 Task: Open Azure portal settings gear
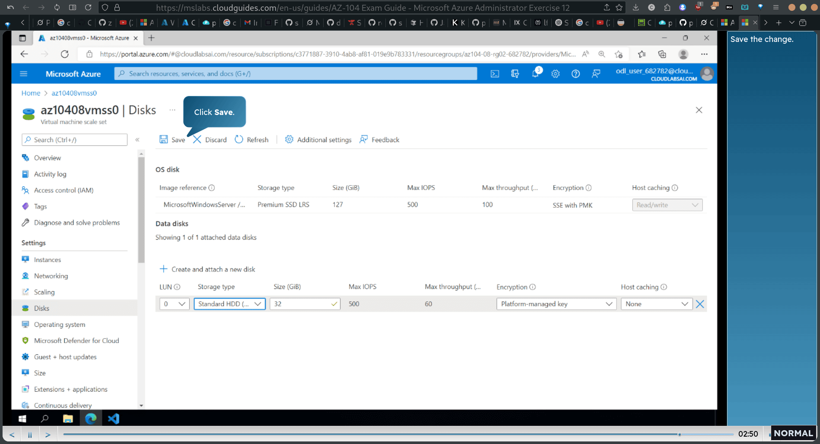(x=556, y=74)
